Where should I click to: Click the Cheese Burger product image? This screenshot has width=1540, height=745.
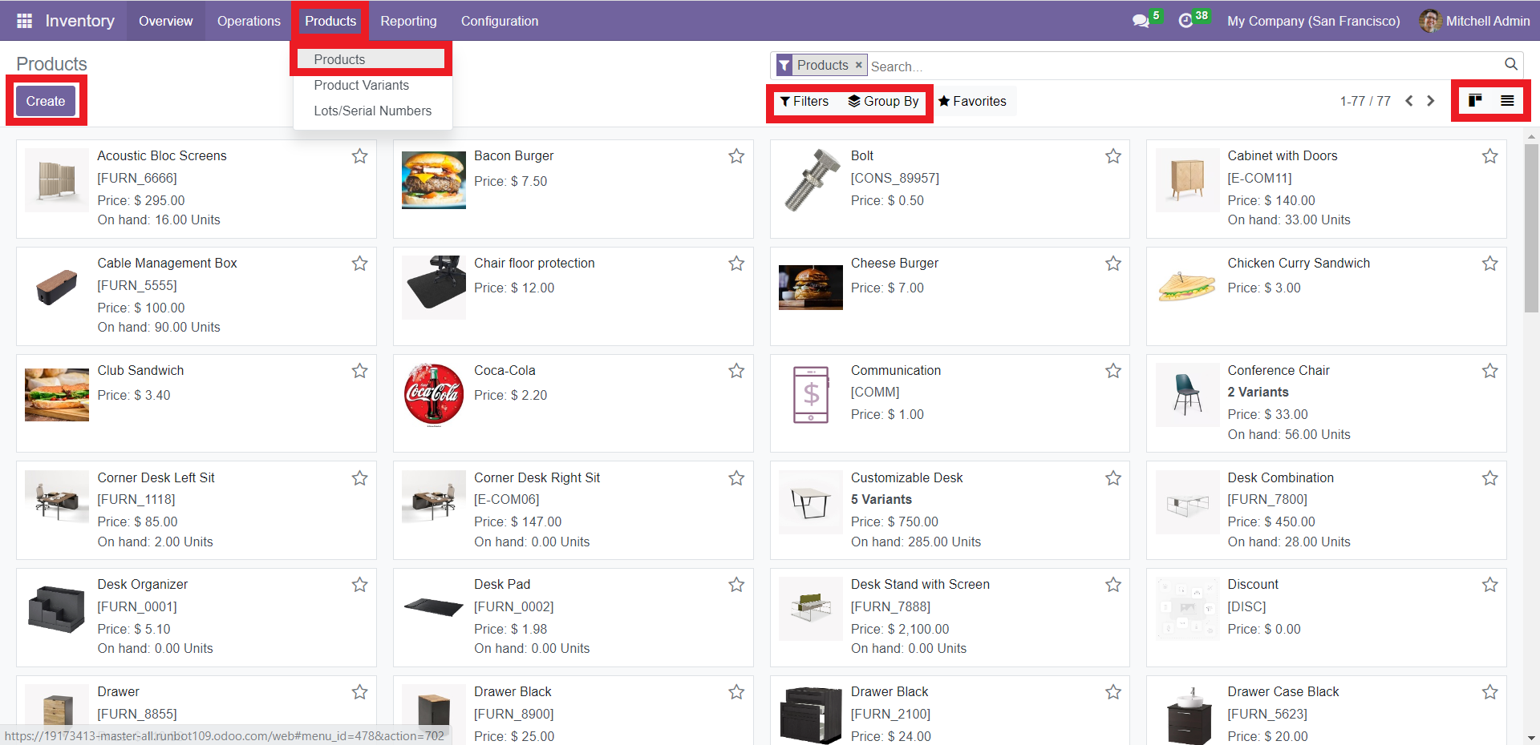click(x=811, y=287)
